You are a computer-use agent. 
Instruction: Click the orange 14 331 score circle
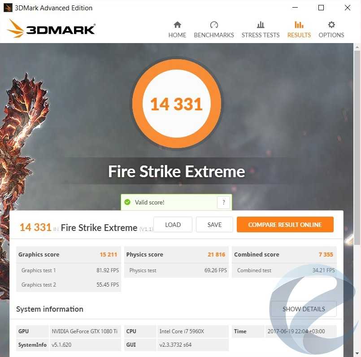click(177, 104)
